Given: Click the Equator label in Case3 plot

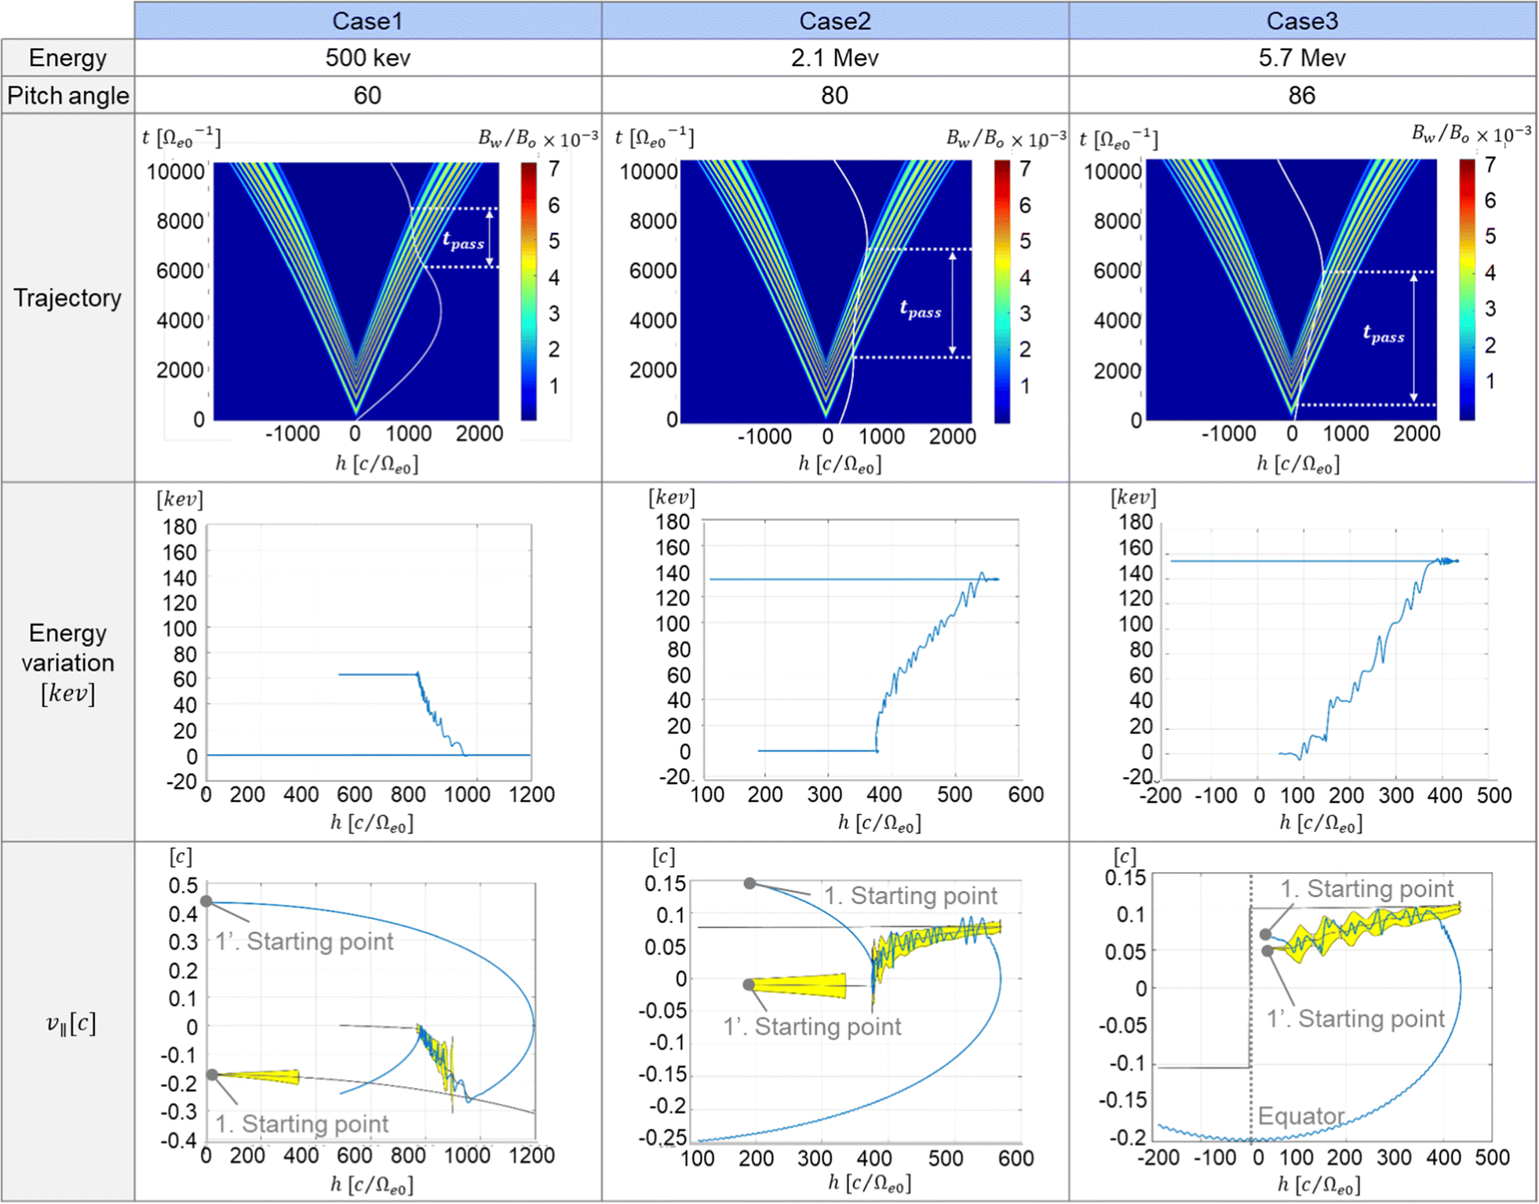Looking at the screenshot, I should pos(1301,1116).
